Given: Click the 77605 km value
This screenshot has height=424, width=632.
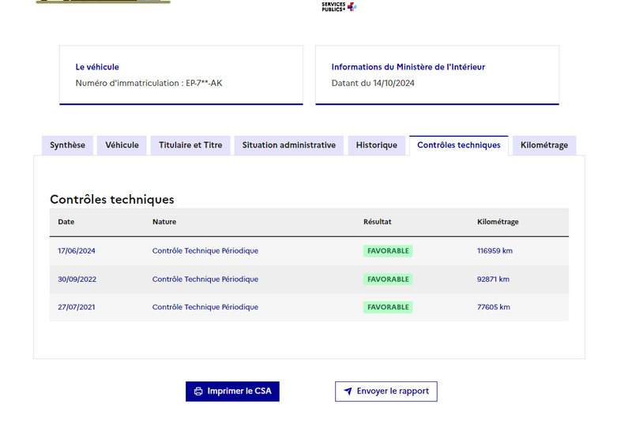Looking at the screenshot, I should click(493, 307).
